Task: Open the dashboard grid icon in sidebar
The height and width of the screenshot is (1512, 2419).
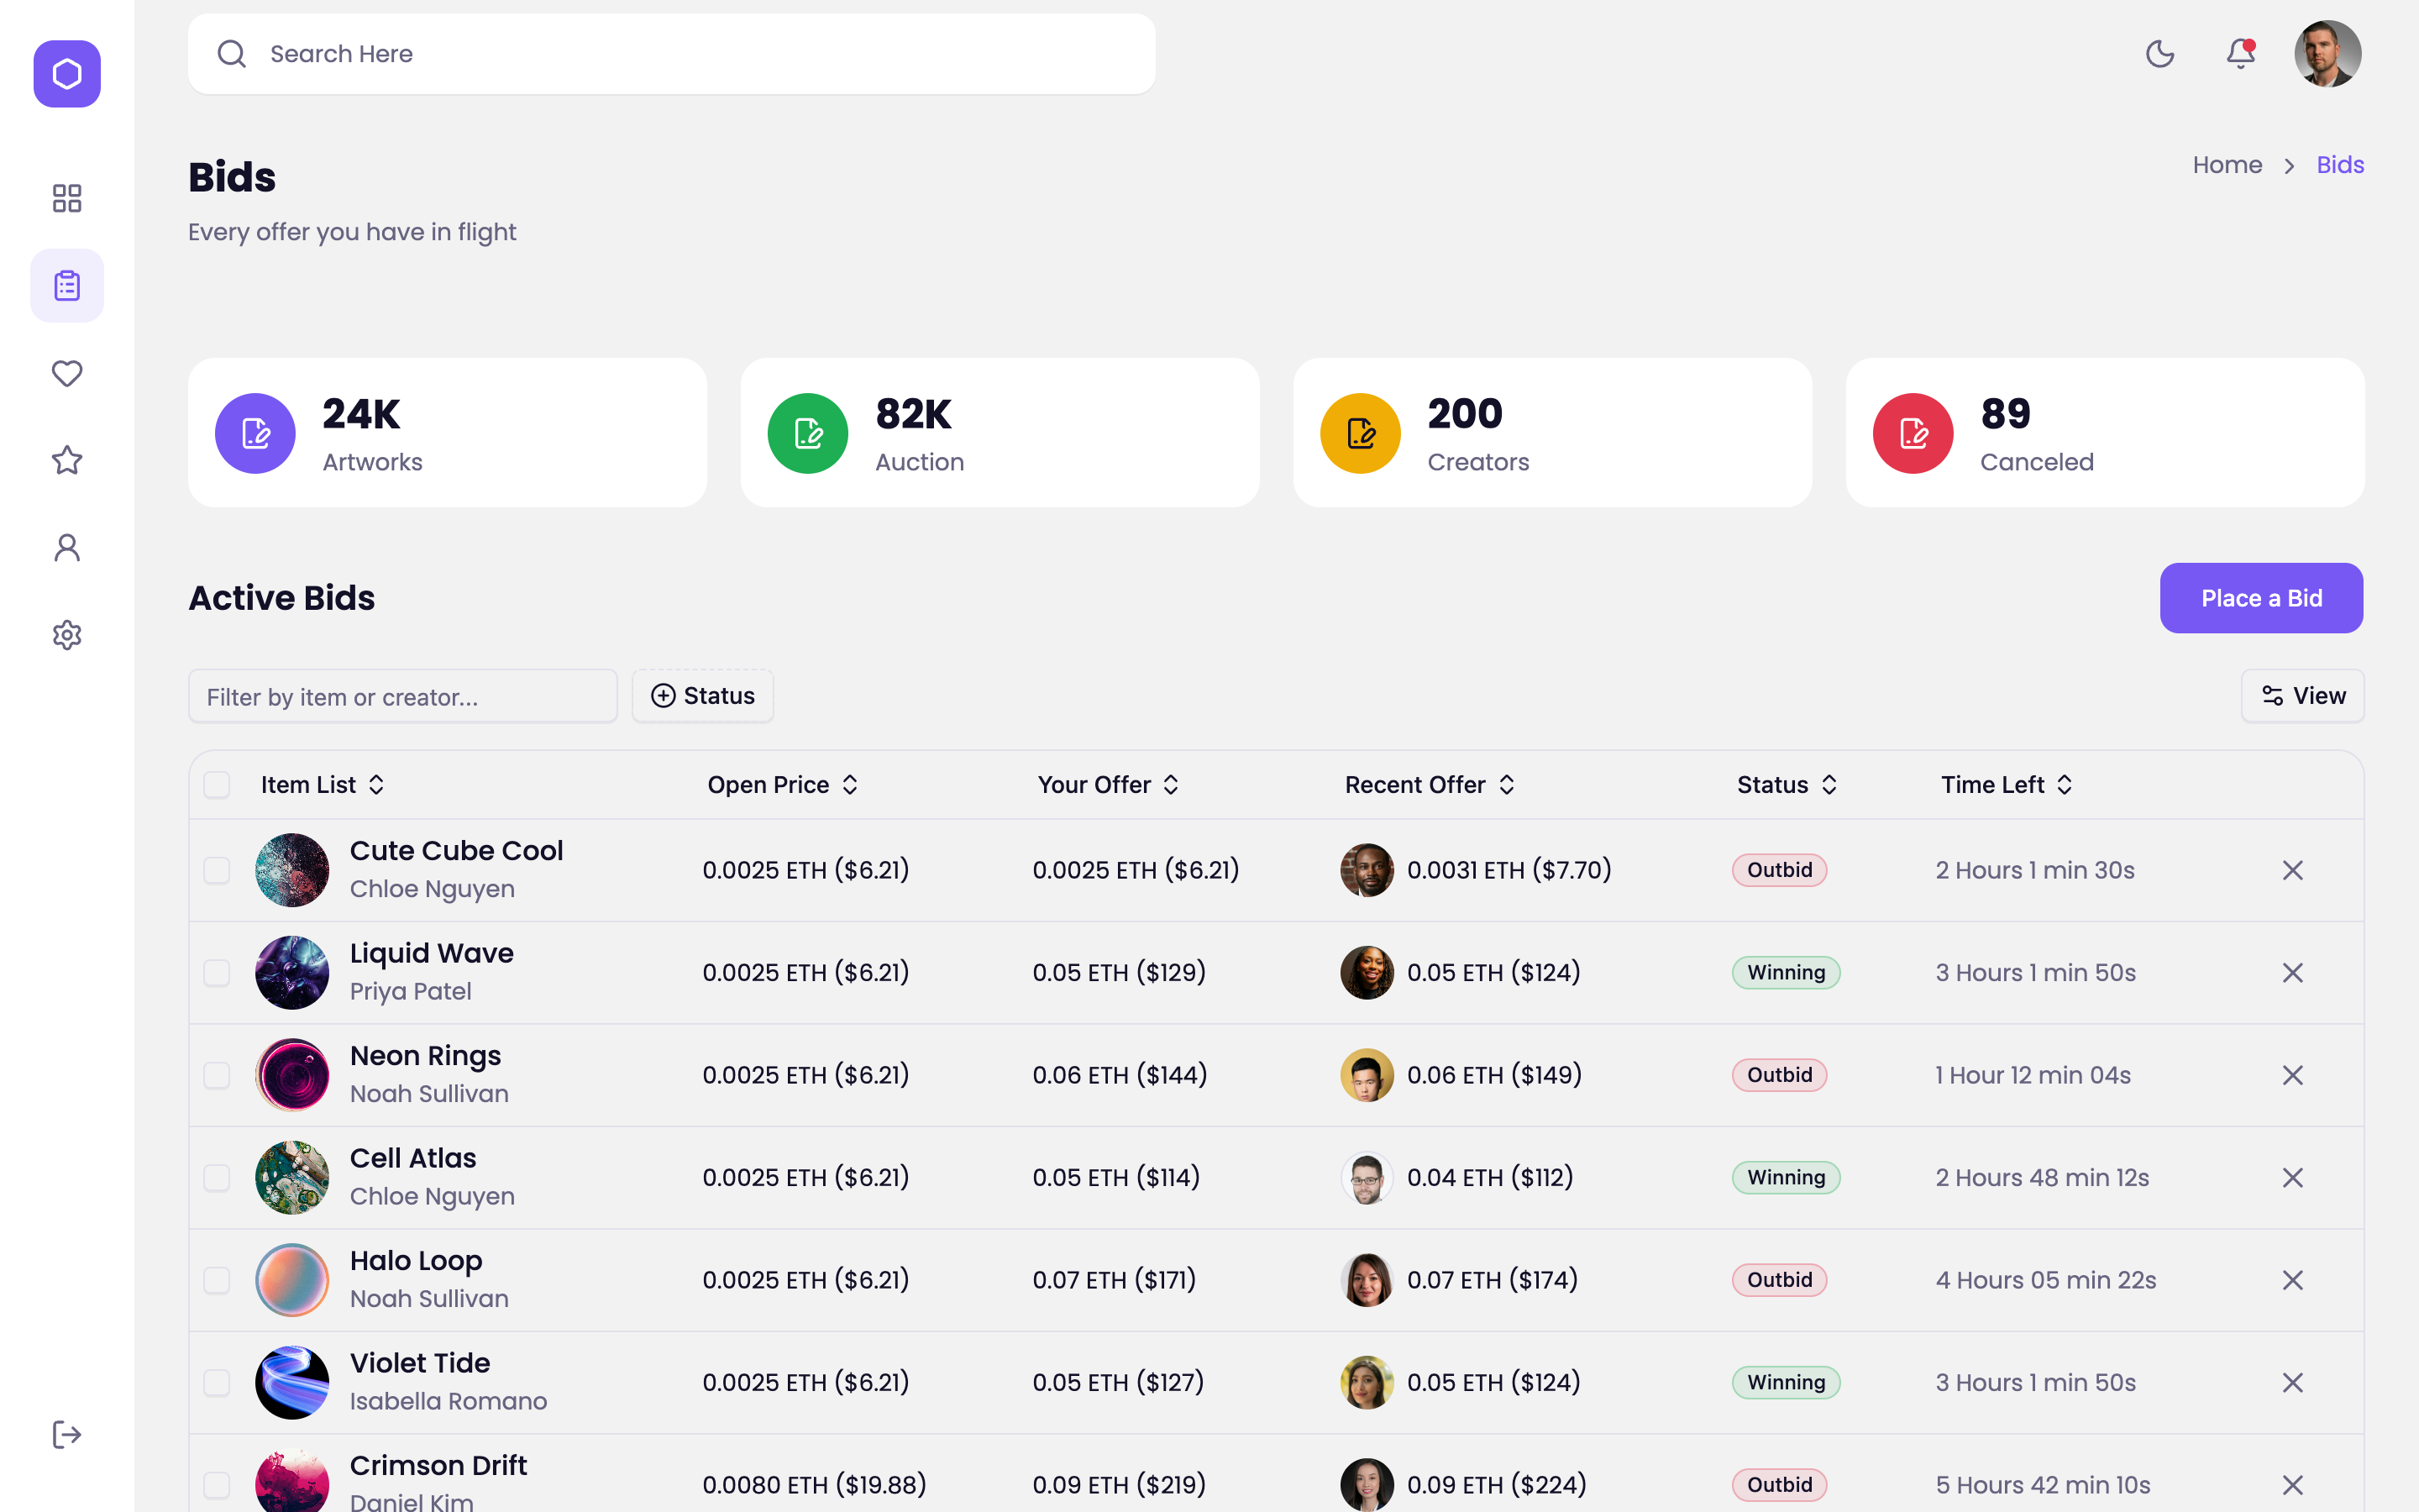Action: pos(67,198)
